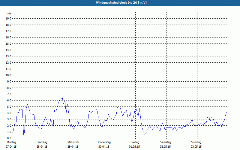240x150 pixels.
Task: Select the 18,0 y-axis value
Action: (x=9, y=25)
